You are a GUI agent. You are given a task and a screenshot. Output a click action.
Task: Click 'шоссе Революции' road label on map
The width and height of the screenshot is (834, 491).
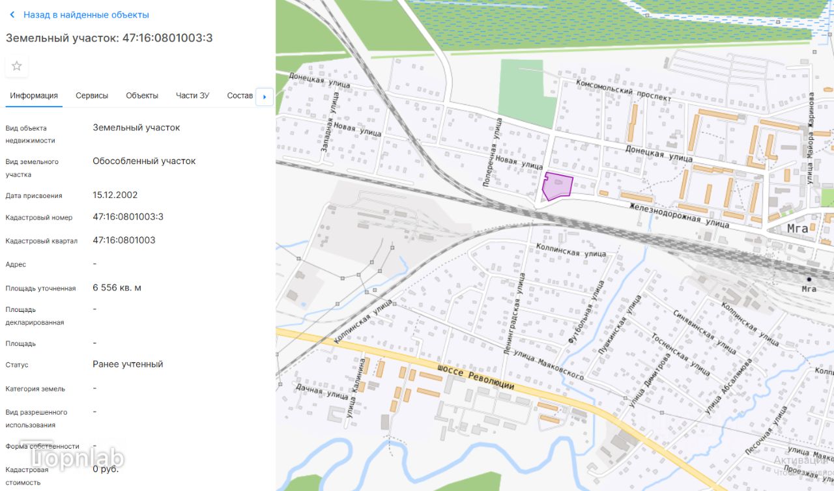point(476,377)
